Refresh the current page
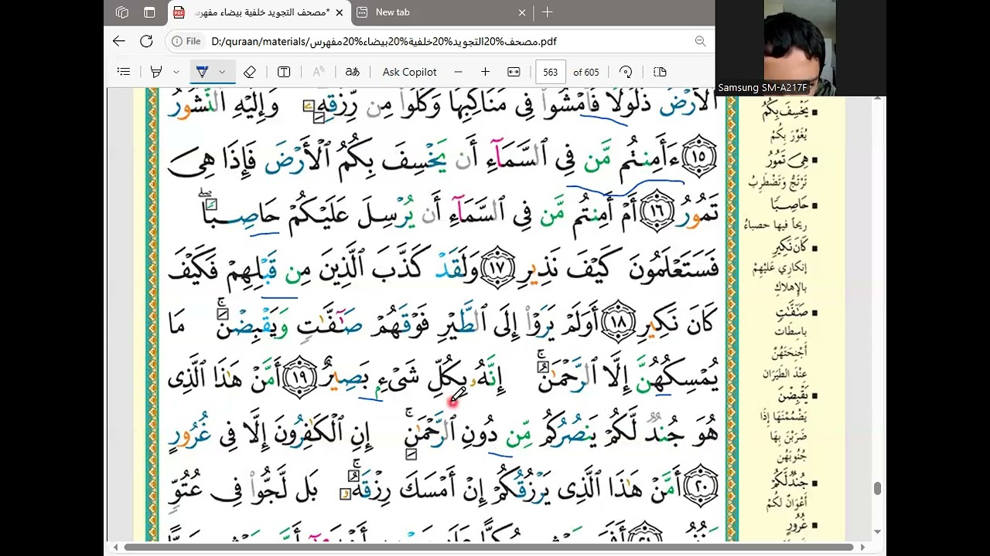This screenshot has width=990, height=556. (x=146, y=42)
